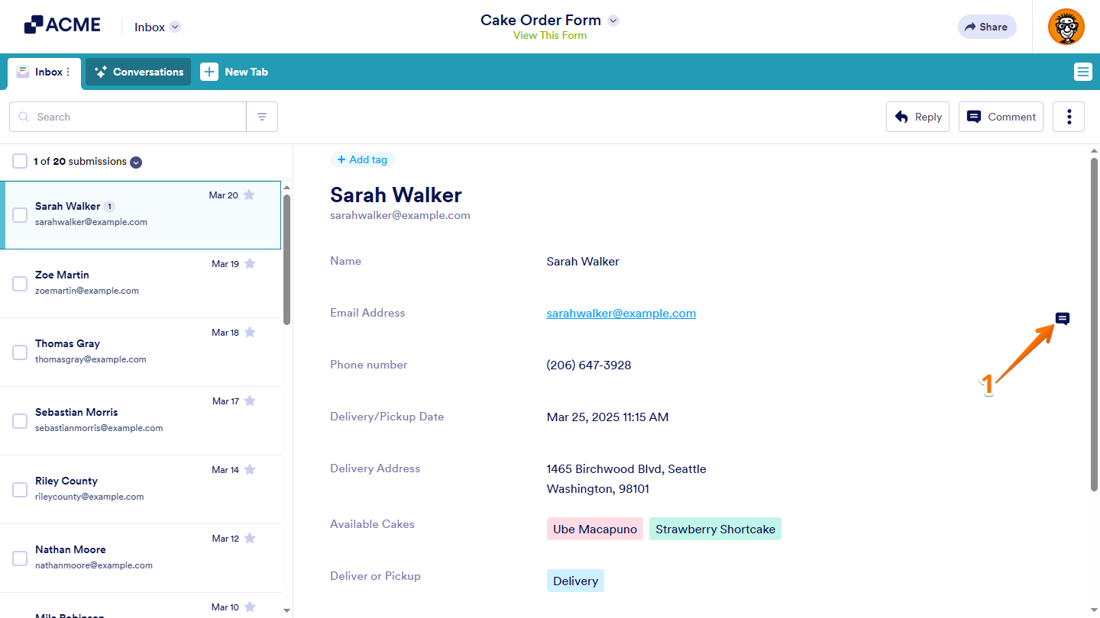Open a New Tab
This screenshot has width=1100, height=618.
(235, 72)
